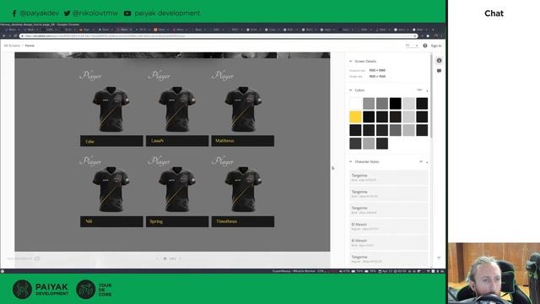Click the LausN player name bar
The height and width of the screenshot is (304, 540).
[x=177, y=141]
